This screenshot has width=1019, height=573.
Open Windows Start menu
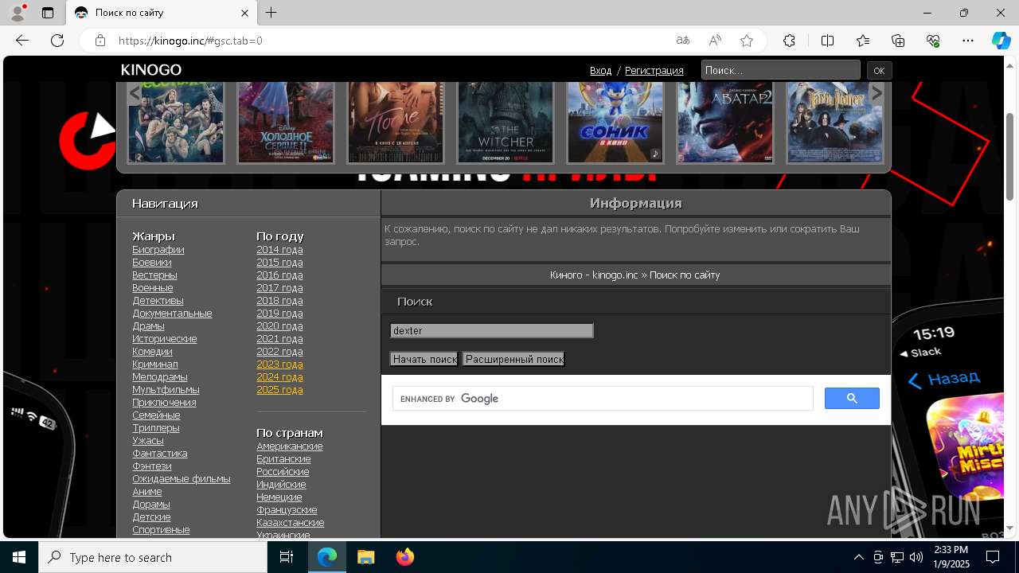(19, 557)
